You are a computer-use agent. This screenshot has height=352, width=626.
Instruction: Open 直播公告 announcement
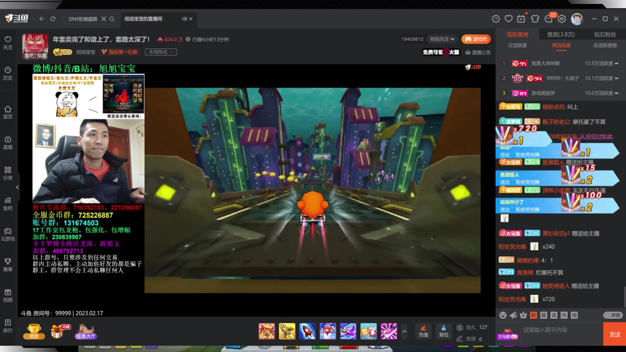coord(478,52)
